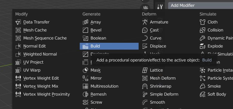Click the Cloth shirt icon
Image resolution: width=233 pixels, height=109 pixels.
point(203,22)
